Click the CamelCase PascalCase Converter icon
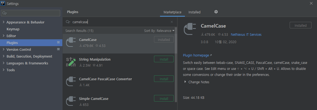Viewport: 317px width, 110px height. click(71, 82)
